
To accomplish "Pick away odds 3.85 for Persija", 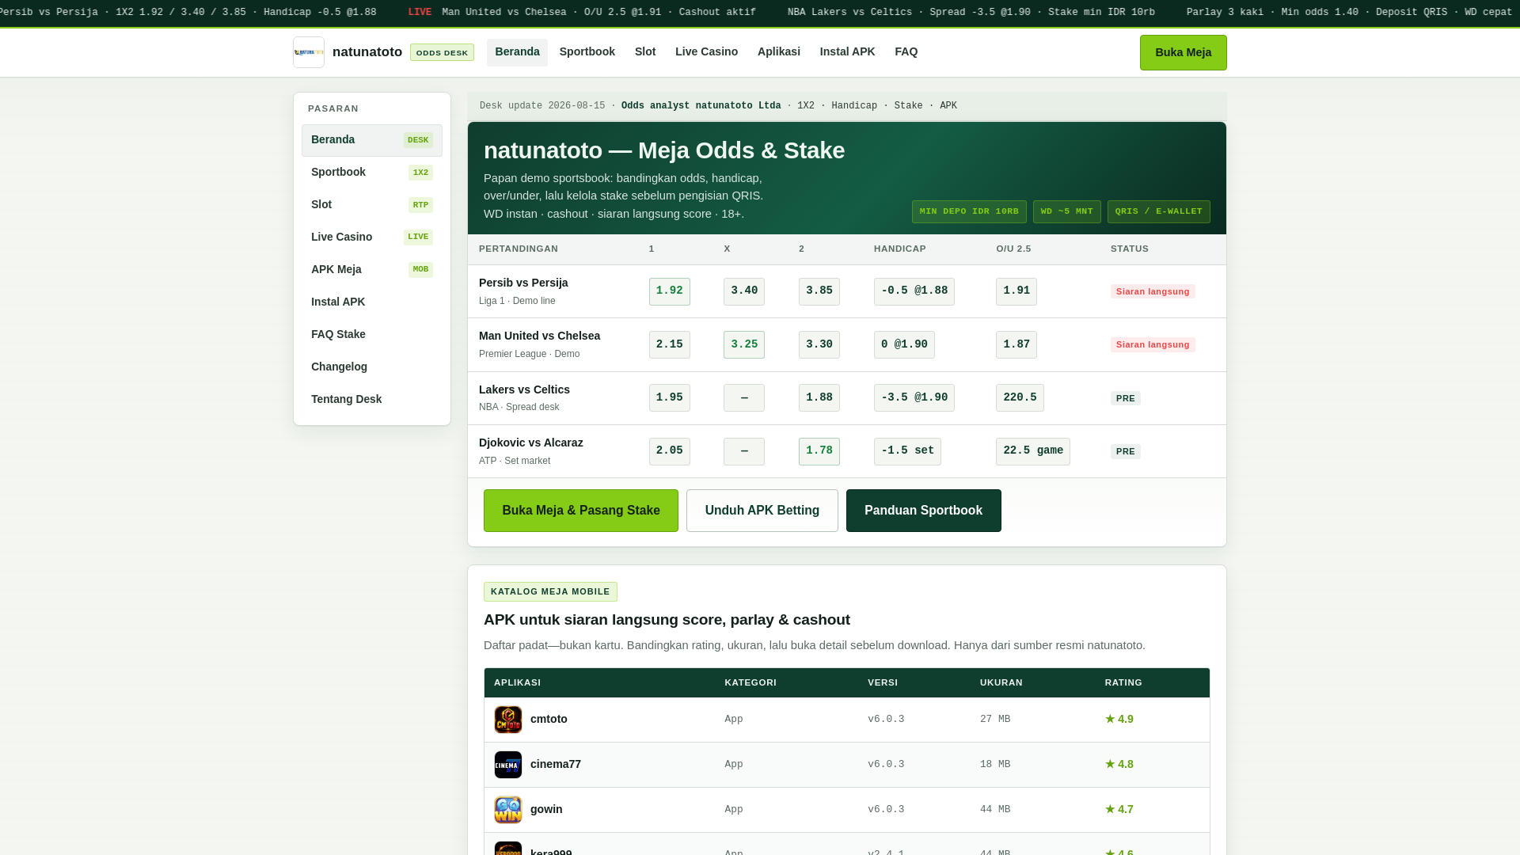I will point(819,291).
